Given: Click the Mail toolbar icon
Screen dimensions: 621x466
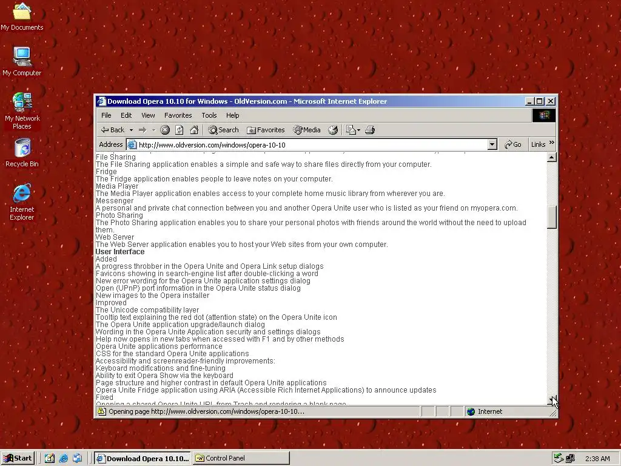Looking at the screenshot, I should (x=351, y=130).
